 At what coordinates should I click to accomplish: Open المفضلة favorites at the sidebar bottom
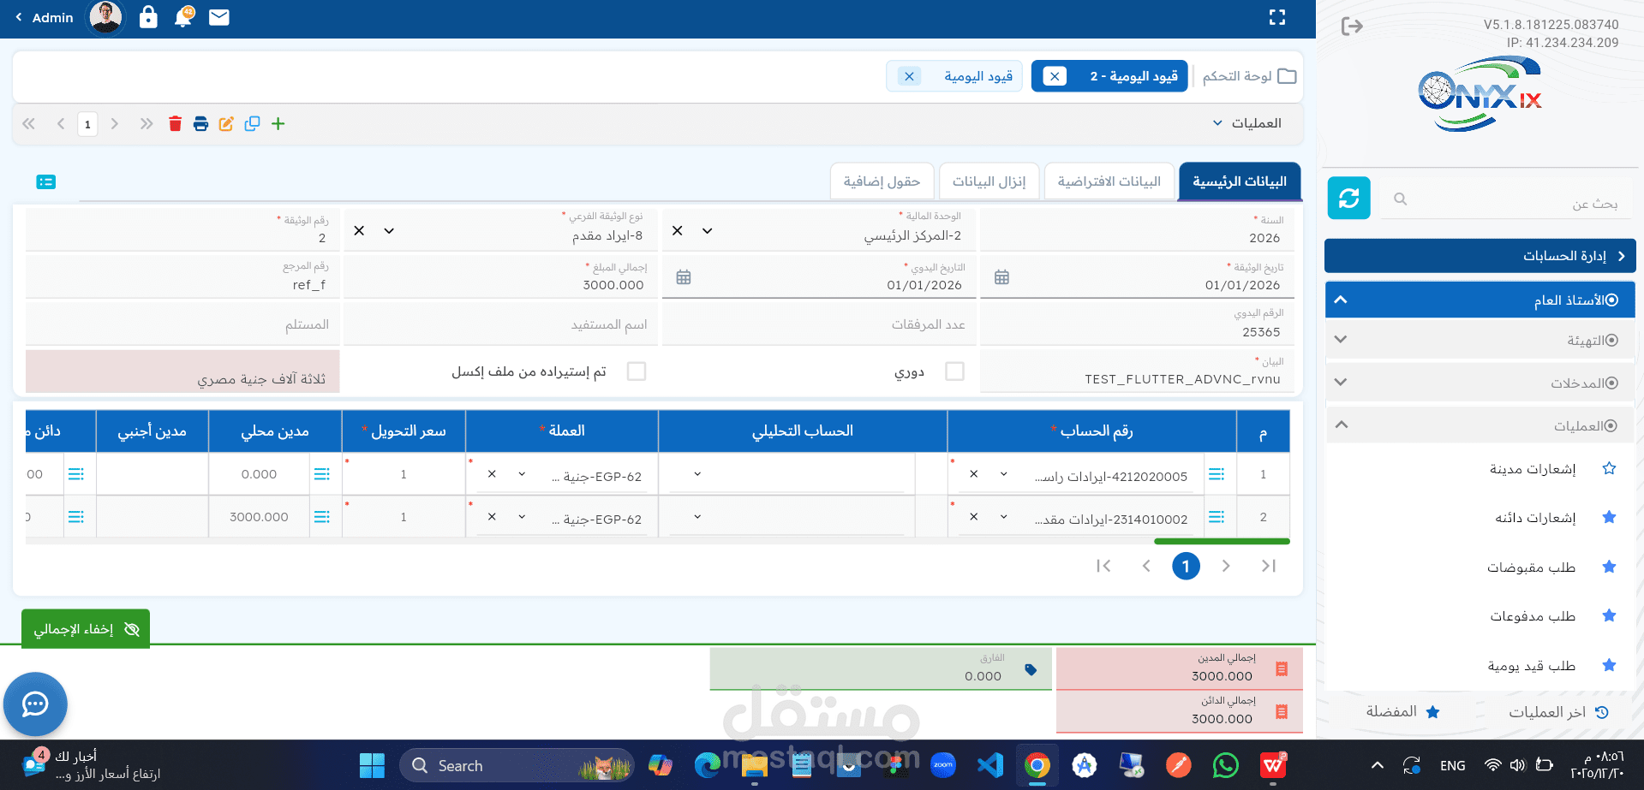(1402, 712)
